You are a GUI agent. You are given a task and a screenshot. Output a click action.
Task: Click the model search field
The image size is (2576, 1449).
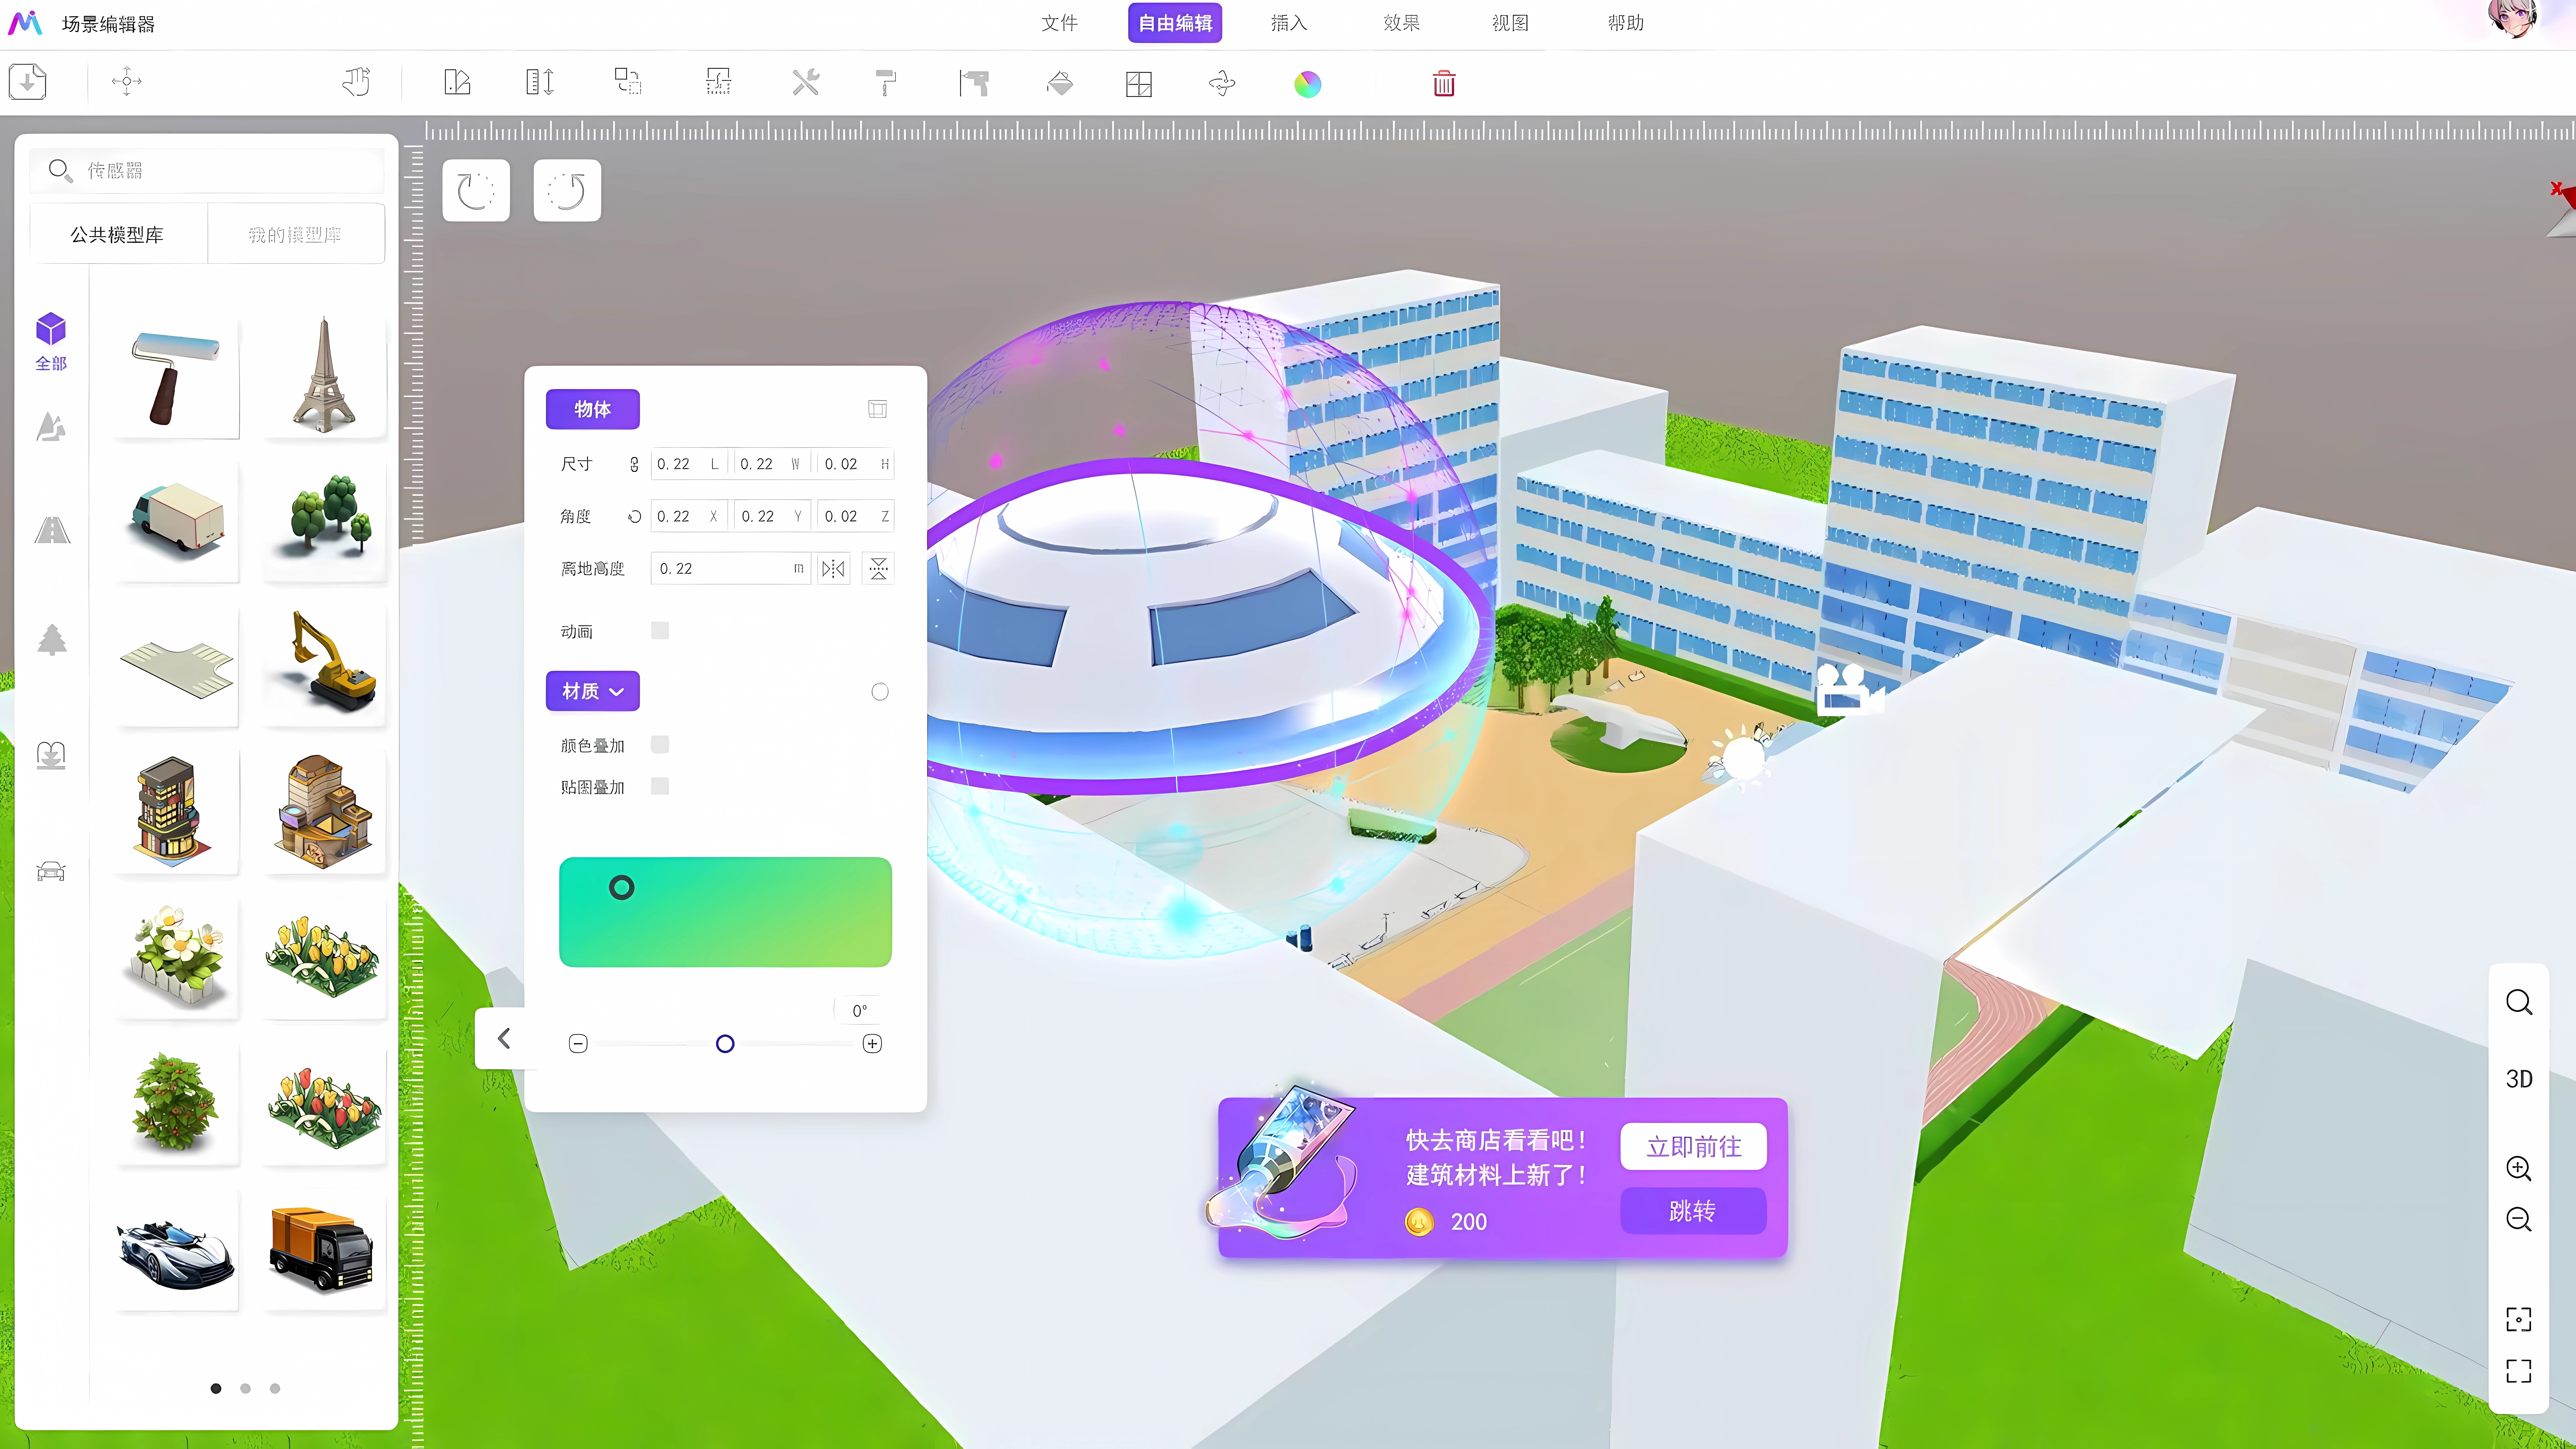(x=207, y=171)
